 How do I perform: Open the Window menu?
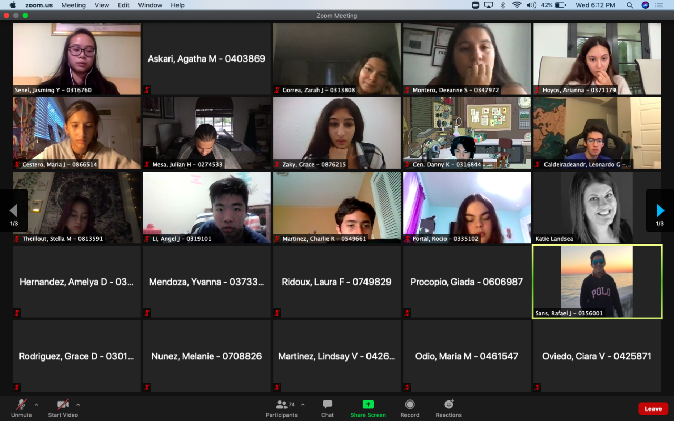[x=150, y=5]
